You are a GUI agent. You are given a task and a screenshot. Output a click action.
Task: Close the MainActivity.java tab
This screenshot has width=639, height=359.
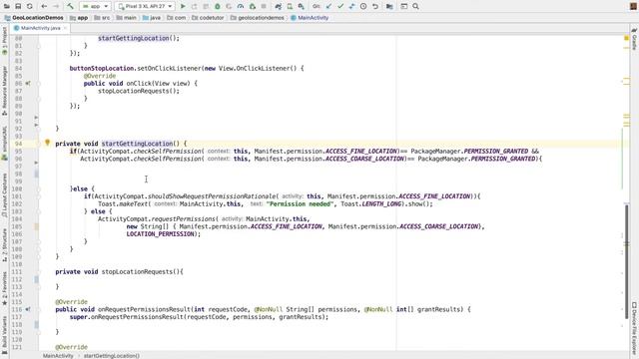point(65,28)
